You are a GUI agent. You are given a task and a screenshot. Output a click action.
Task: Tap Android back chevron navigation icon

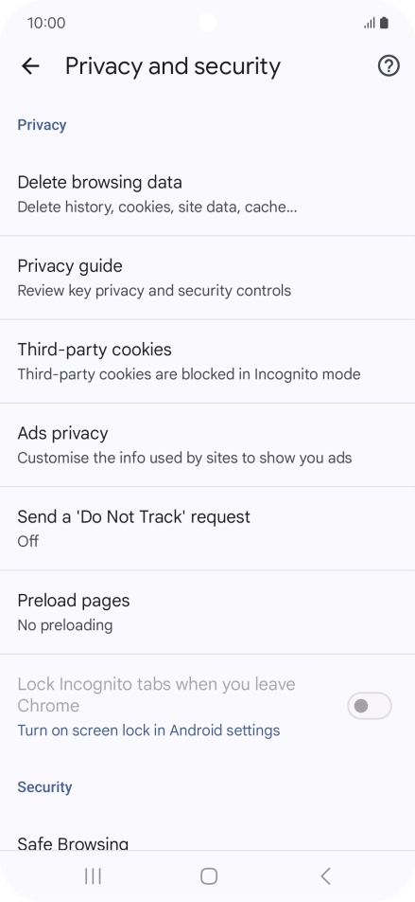tap(325, 876)
